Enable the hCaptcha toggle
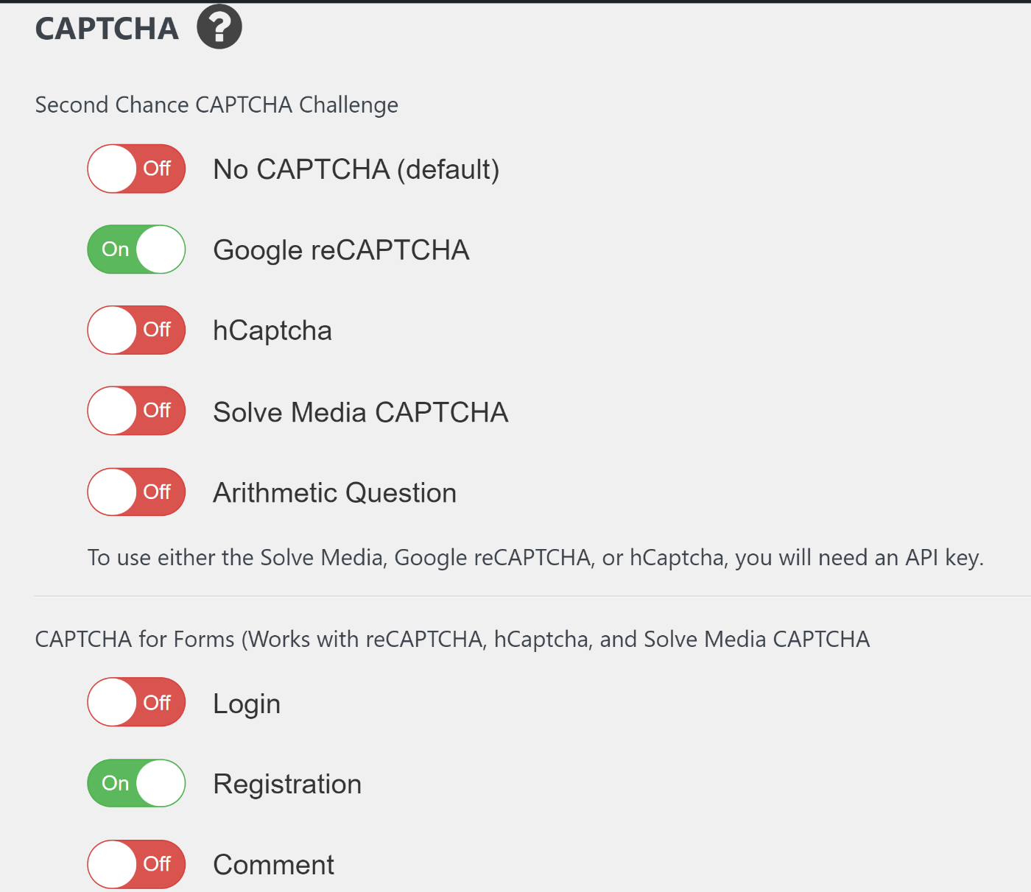The height and width of the screenshot is (892, 1031). [136, 330]
